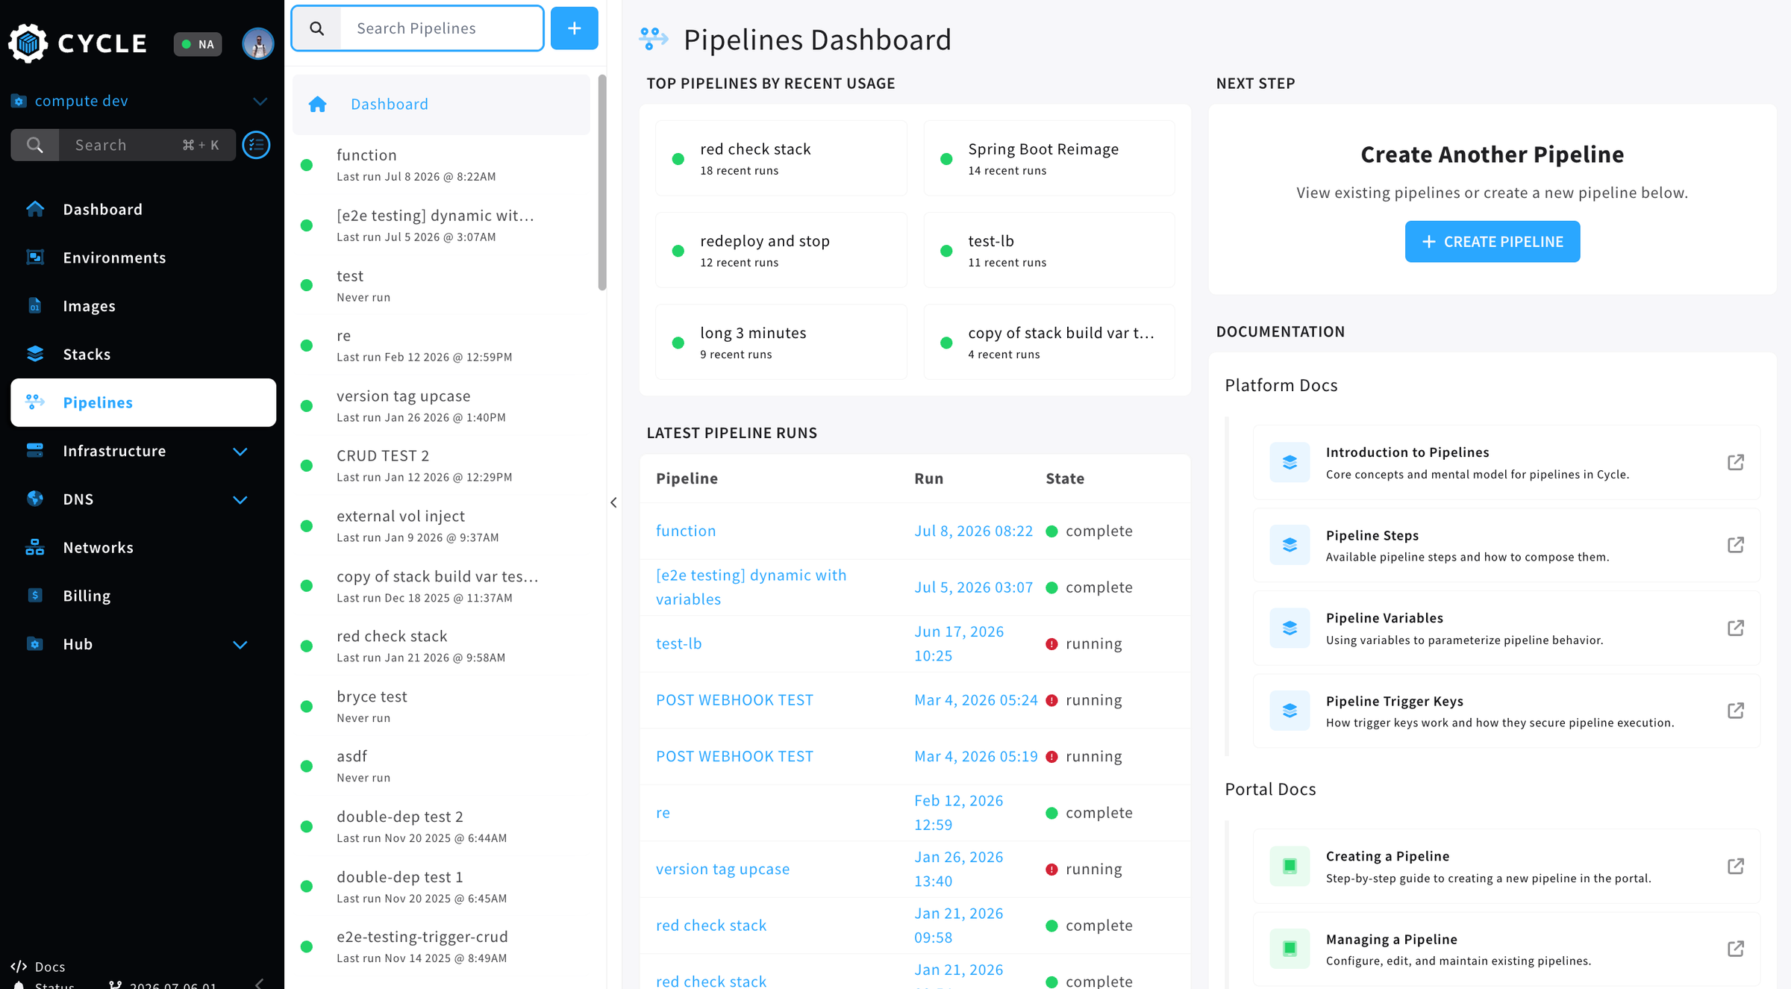Open the Docs link at bottom left
1791x989 pixels.
tap(39, 967)
